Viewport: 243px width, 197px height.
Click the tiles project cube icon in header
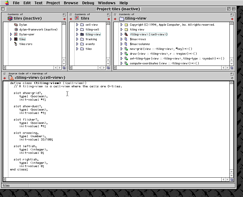(x=10, y=18)
